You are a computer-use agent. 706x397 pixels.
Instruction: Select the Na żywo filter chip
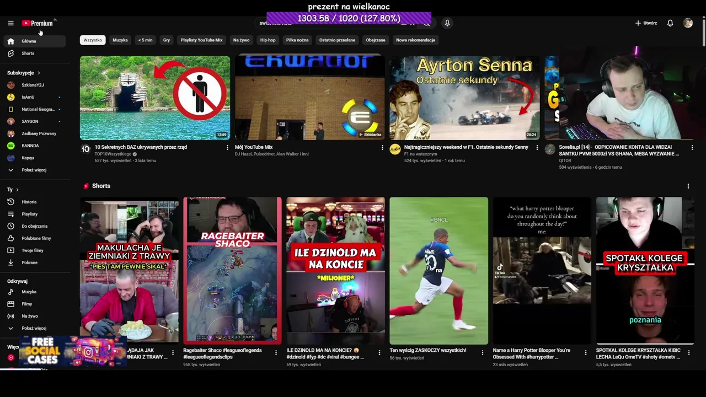(242, 40)
